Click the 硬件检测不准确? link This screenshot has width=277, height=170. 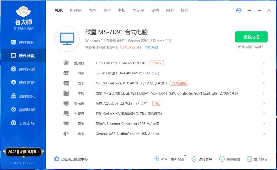pos(250,47)
